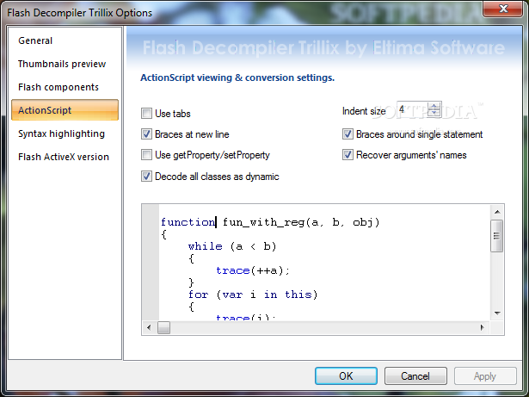Screen dimensions: 529x397
Task: Click code preview scroll up arrow
Action: coord(497,212)
